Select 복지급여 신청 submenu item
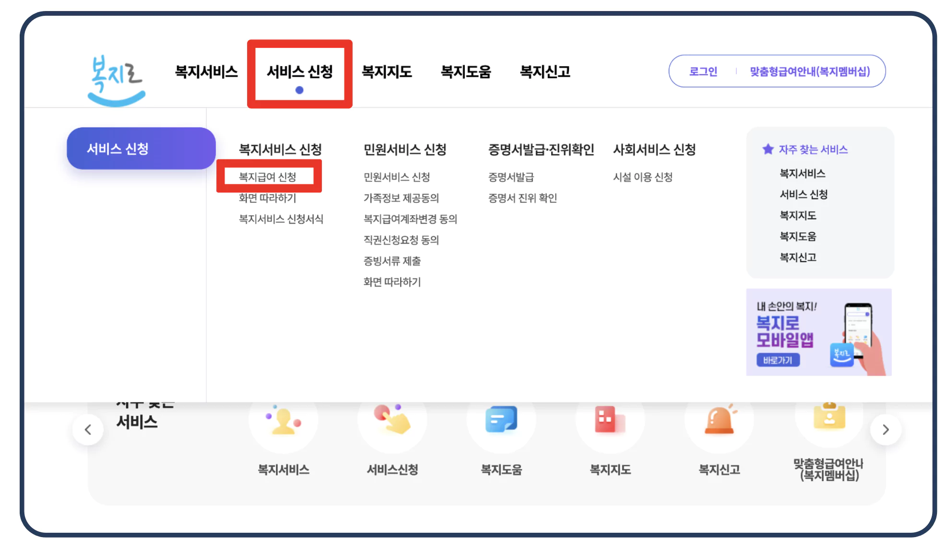 tap(268, 177)
